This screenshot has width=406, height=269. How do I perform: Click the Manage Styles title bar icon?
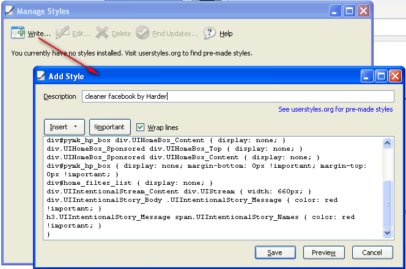click(x=9, y=11)
